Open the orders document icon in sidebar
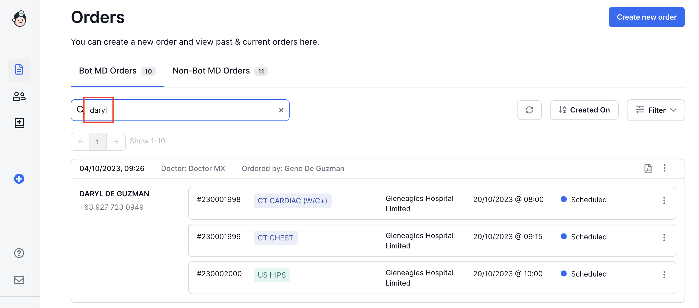 19,70
